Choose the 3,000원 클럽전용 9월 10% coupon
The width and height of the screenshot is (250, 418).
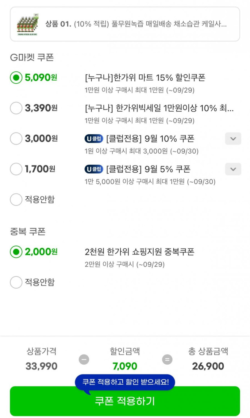pyautogui.click(x=16, y=139)
